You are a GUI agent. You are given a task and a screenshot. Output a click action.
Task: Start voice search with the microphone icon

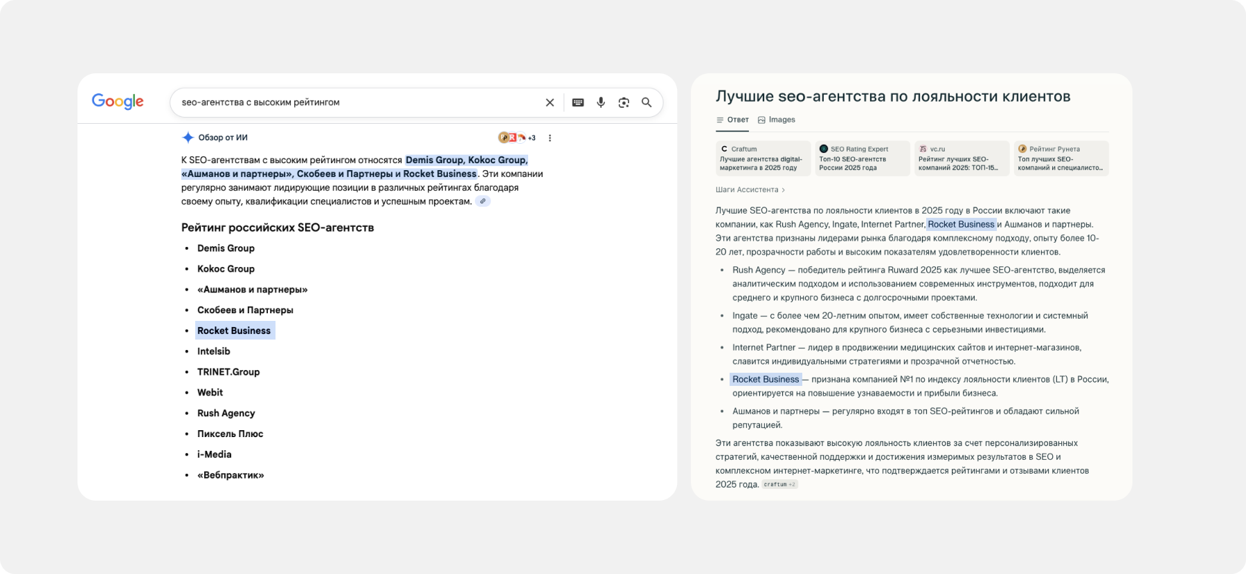[x=601, y=102]
